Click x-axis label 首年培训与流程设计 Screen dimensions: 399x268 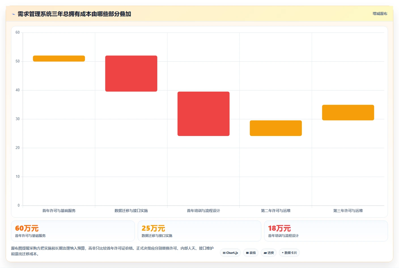click(203, 211)
